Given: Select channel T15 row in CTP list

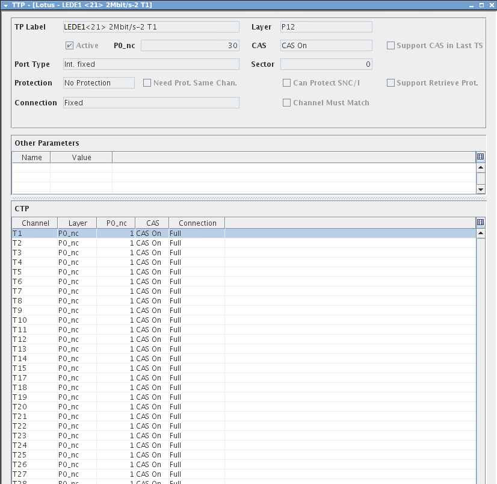Looking at the screenshot, I should 120,368.
